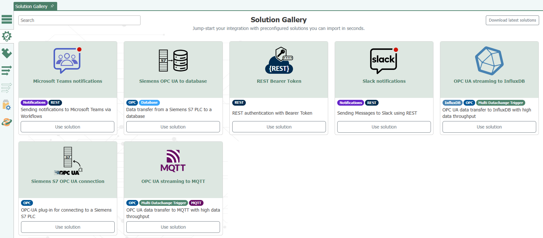Use the REST Bearer Token solution
Image resolution: width=543 pixels, height=238 pixels.
[279, 127]
